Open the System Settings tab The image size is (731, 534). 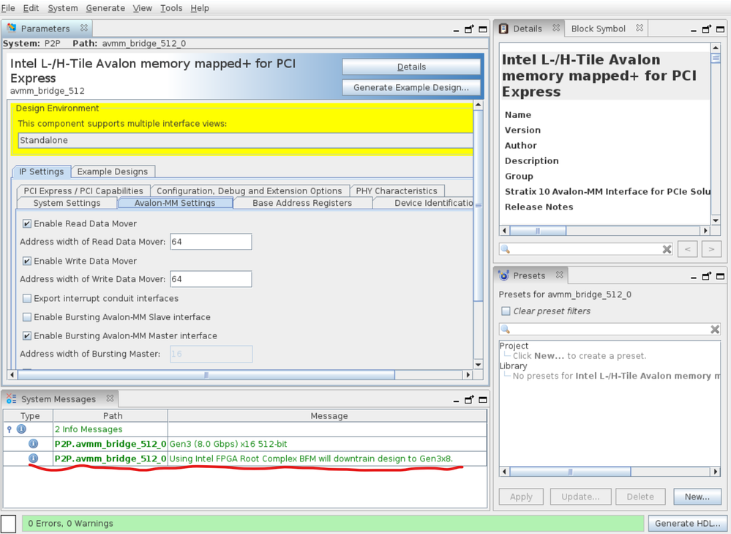click(x=67, y=203)
